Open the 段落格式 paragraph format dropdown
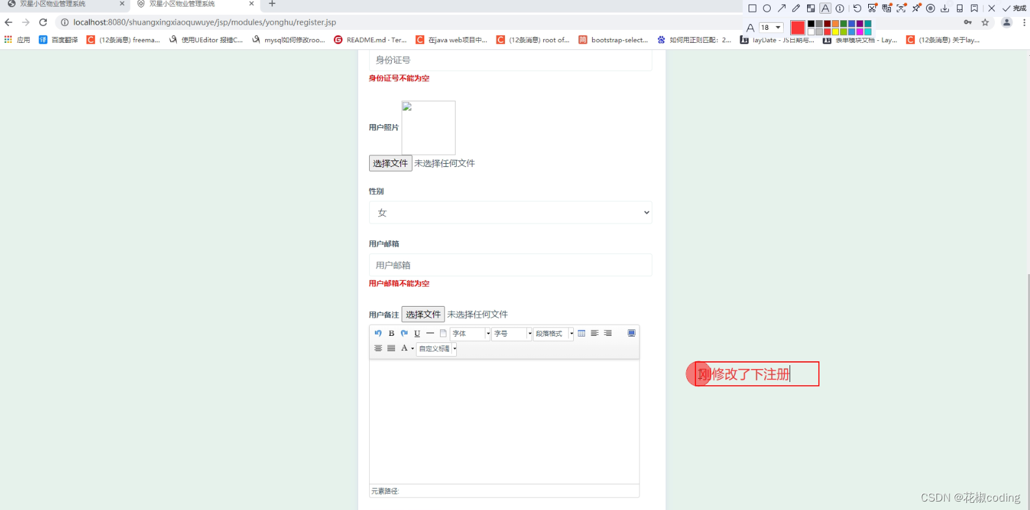Image resolution: width=1030 pixels, height=510 pixels. [554, 333]
